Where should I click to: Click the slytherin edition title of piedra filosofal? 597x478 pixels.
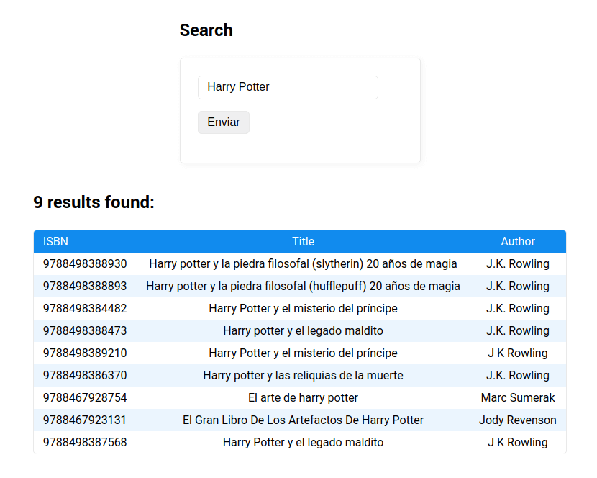(303, 263)
